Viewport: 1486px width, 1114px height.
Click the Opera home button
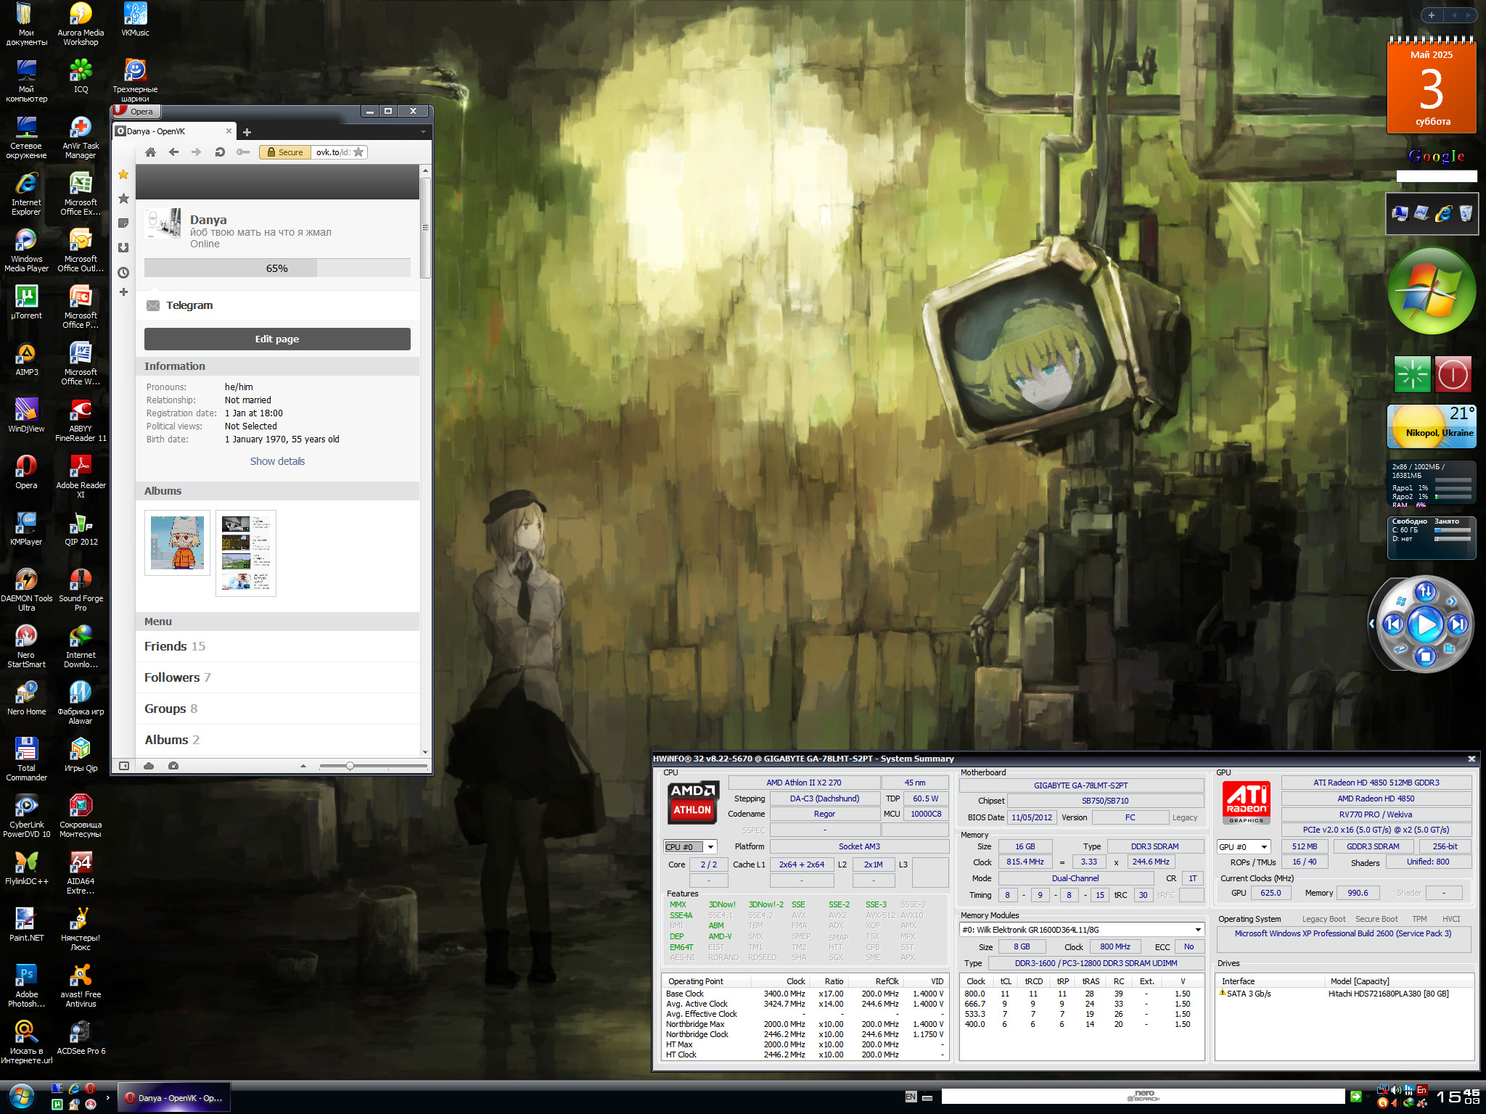click(150, 152)
